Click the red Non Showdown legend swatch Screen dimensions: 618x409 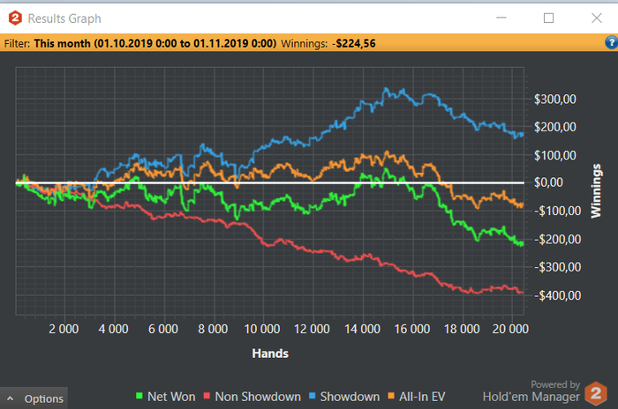pos(207,396)
